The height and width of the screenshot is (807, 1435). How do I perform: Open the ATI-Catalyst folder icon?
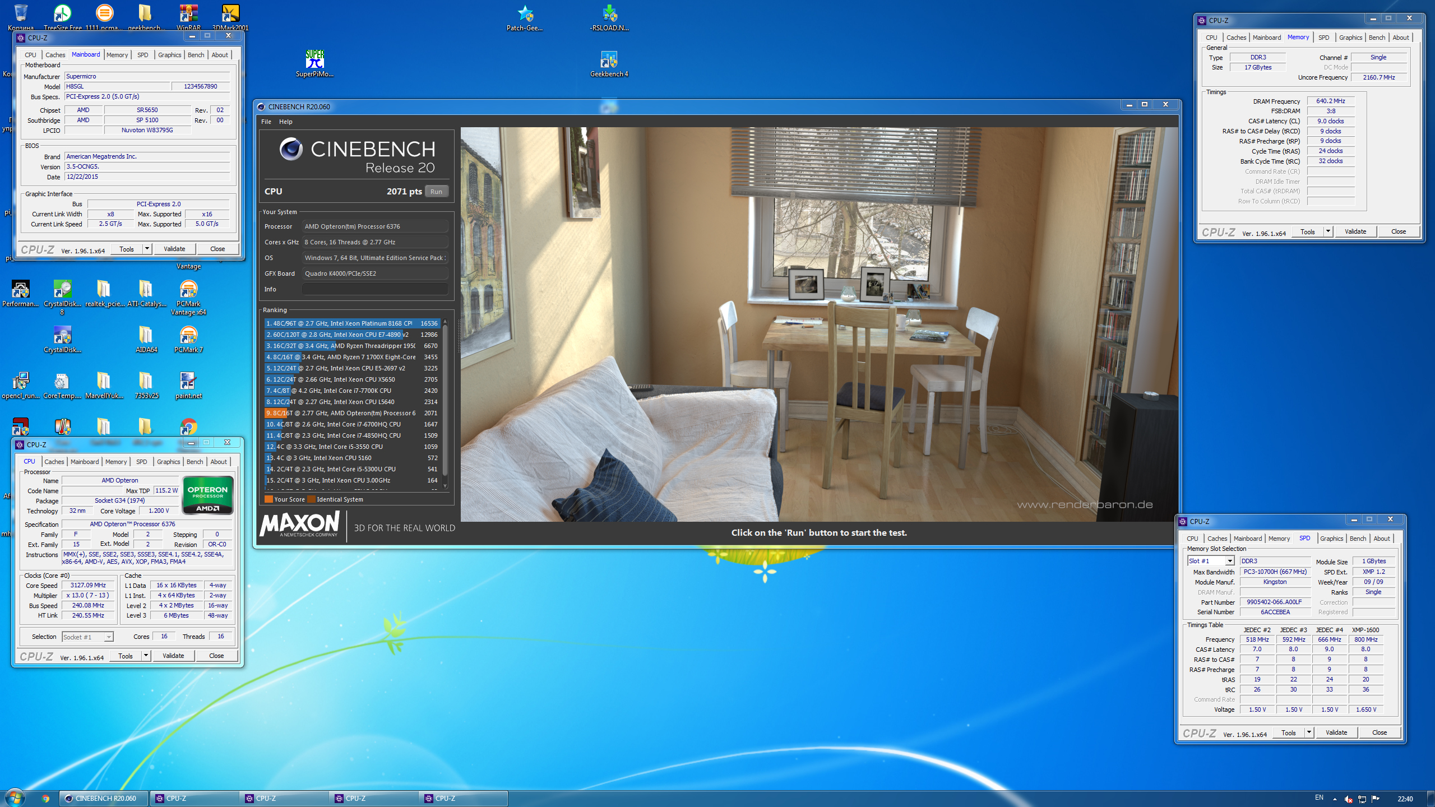click(146, 294)
